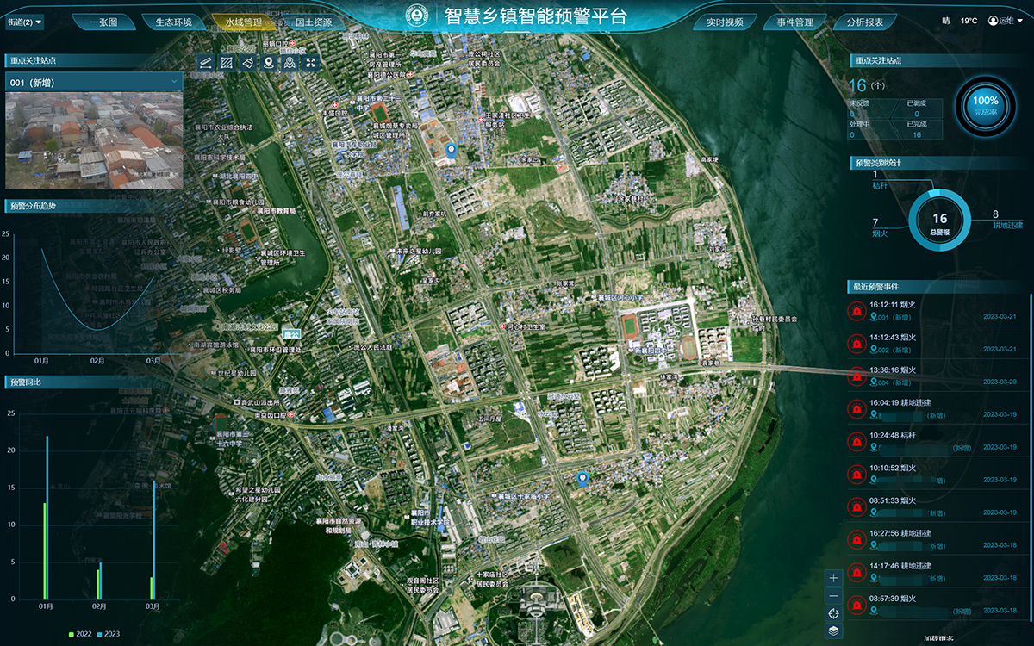Viewport: 1034px width, 646px height.
Task: Open the 事件管理 tab
Action: coord(794,22)
